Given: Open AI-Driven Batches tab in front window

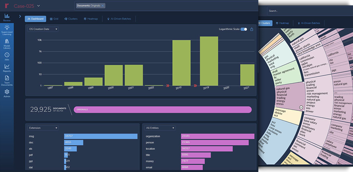Looking at the screenshot, I should [119, 19].
